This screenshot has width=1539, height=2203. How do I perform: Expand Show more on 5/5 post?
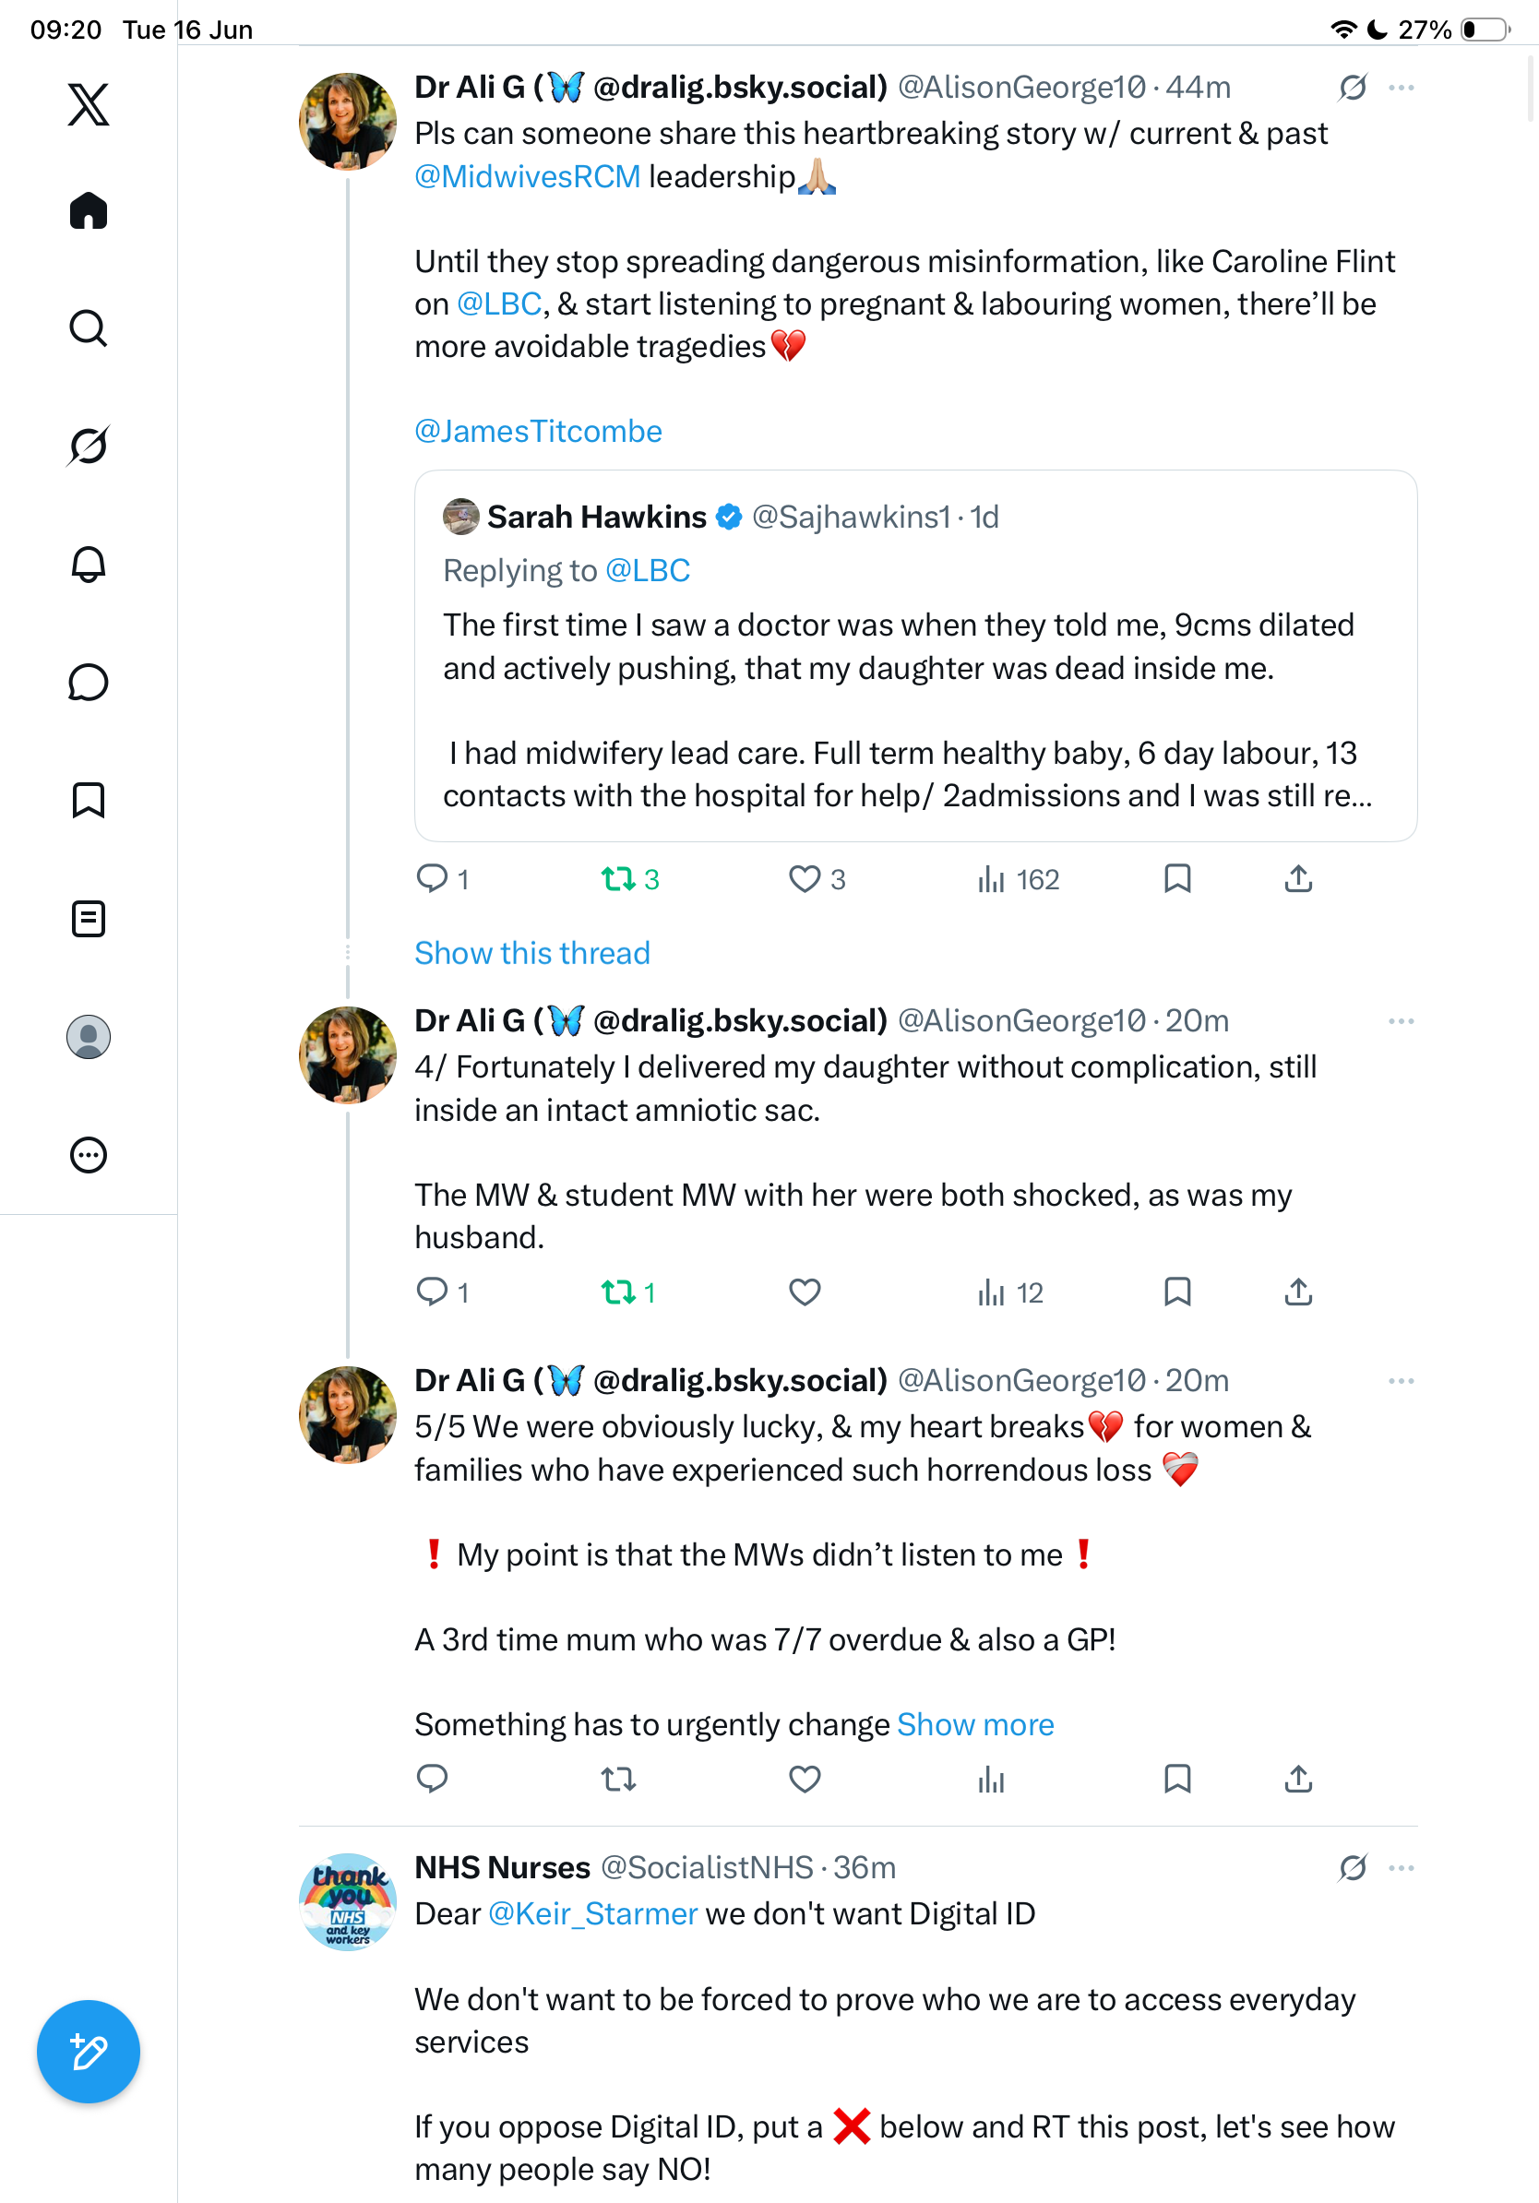click(976, 1724)
